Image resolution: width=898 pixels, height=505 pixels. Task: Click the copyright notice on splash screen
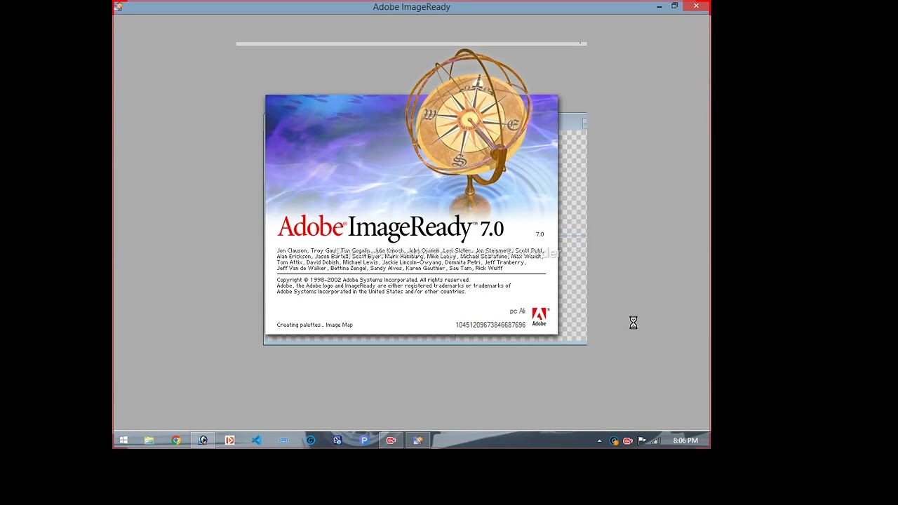(x=394, y=285)
